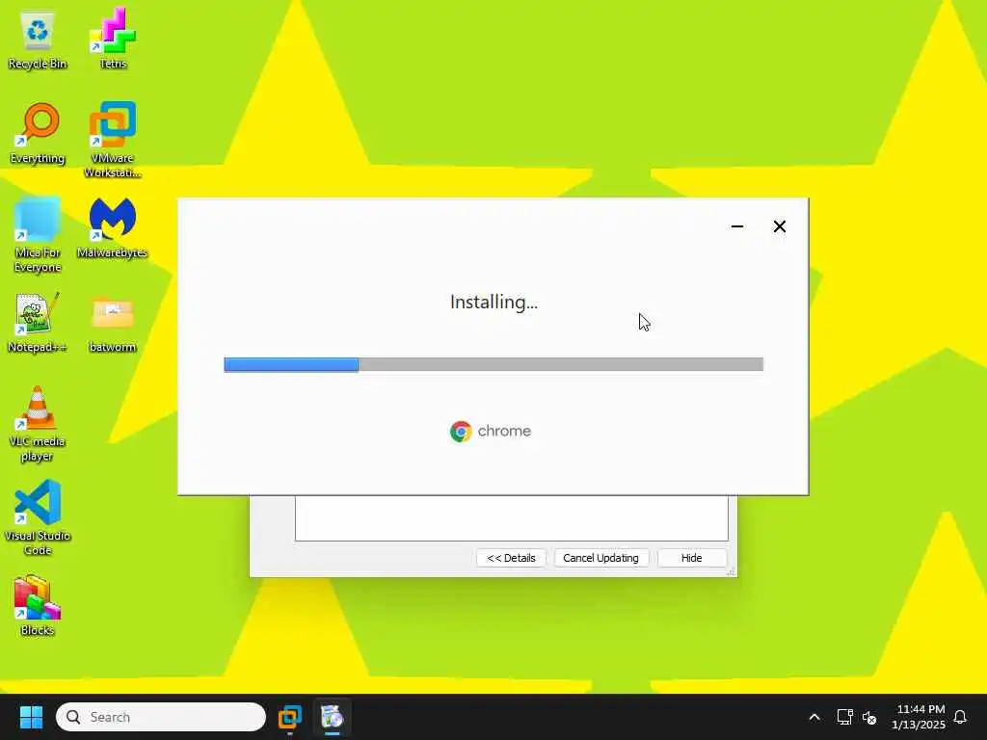Open the Windows Start menu

(x=31, y=717)
